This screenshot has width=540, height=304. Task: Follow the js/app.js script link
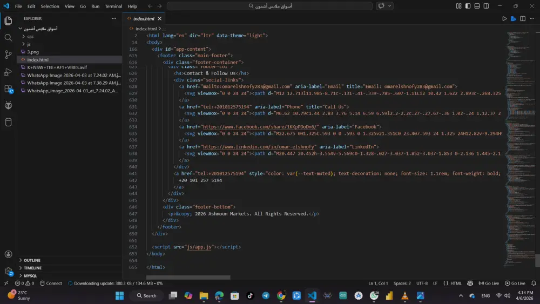(199, 247)
